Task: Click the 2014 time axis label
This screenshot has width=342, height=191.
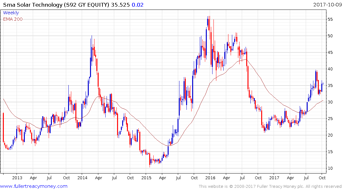Action: (x=82, y=178)
